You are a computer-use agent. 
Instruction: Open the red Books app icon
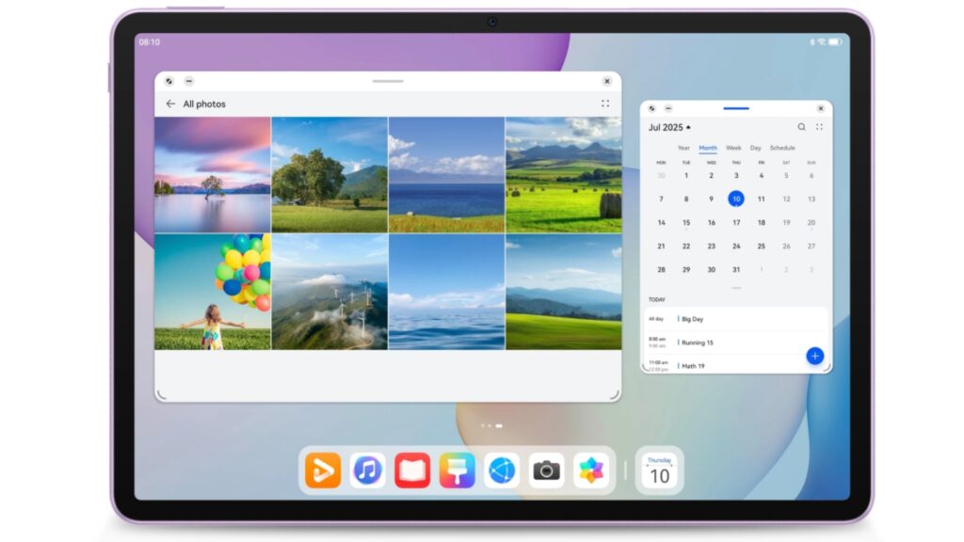[412, 470]
